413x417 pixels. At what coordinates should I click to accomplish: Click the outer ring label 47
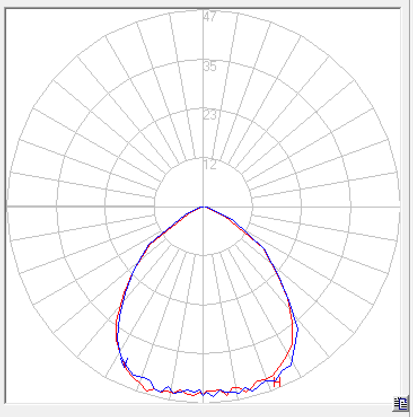coord(210,16)
